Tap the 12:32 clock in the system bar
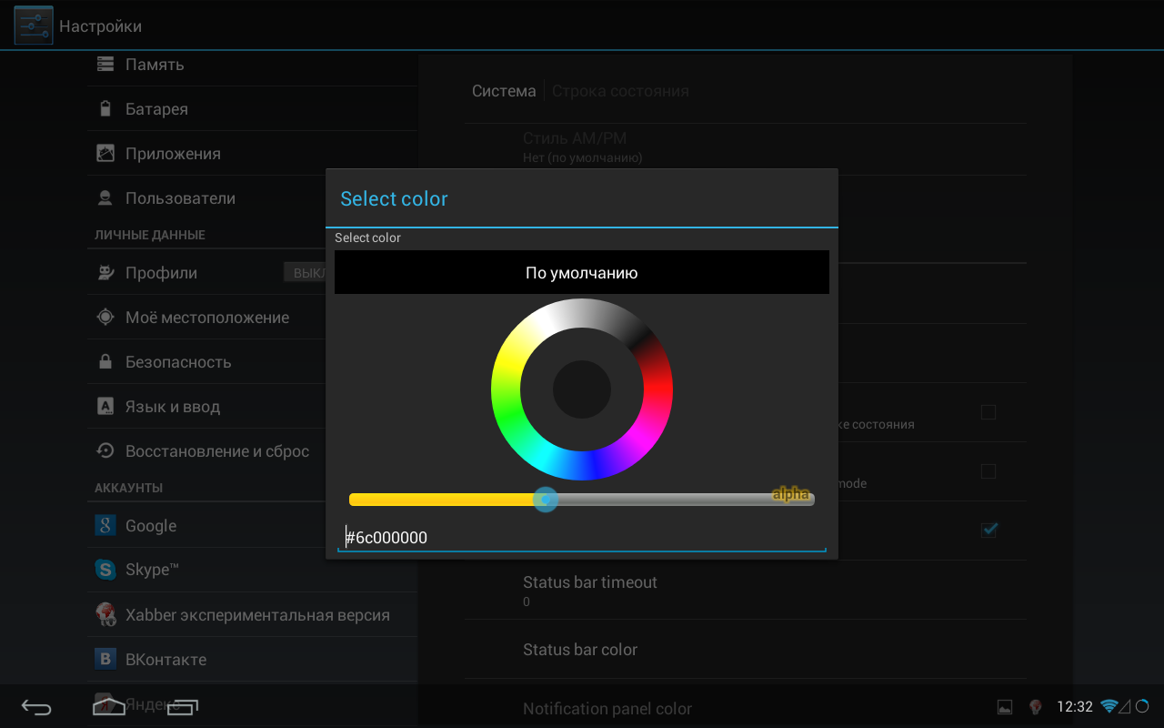 click(x=1075, y=706)
